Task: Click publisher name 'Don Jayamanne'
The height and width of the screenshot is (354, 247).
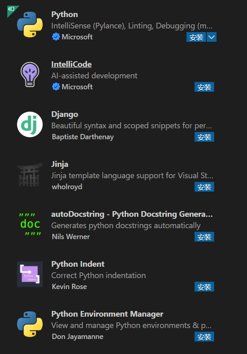Action: click(x=77, y=337)
